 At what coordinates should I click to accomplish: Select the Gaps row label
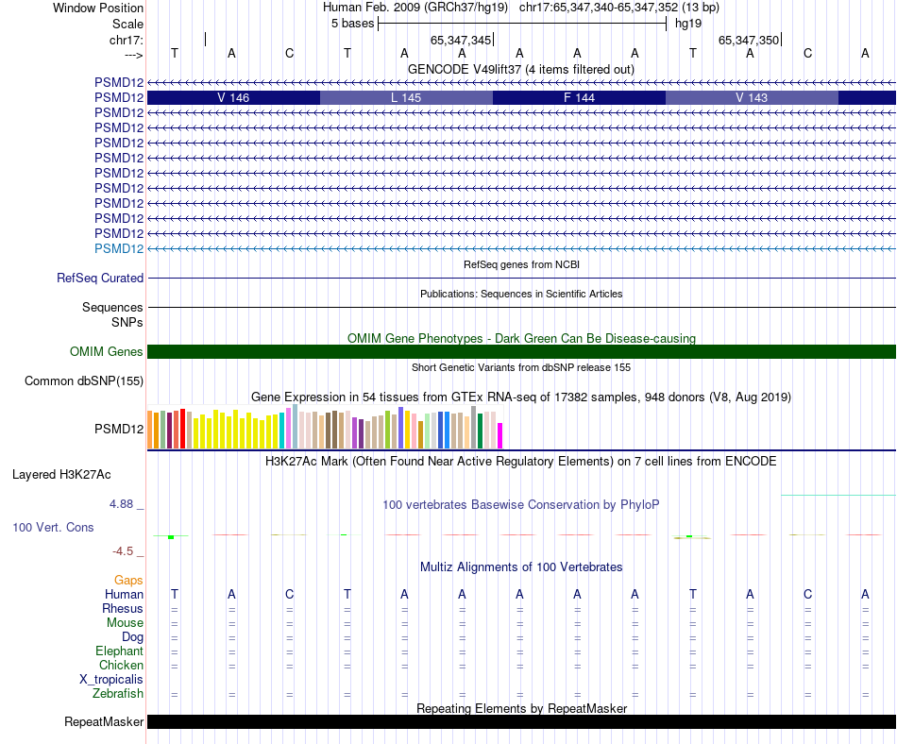tap(128, 581)
